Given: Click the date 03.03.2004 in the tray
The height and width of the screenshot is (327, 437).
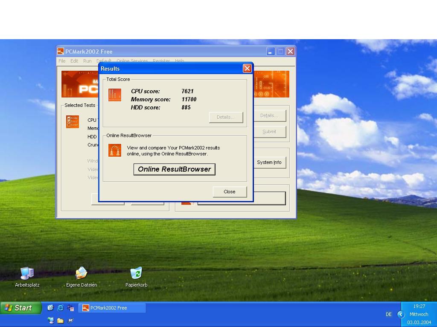Looking at the screenshot, I should coord(419,322).
